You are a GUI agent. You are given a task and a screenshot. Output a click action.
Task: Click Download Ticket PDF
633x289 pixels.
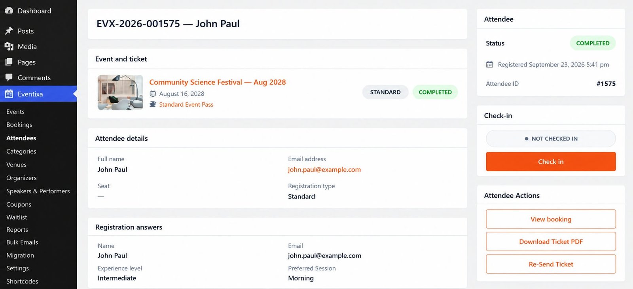pos(551,242)
